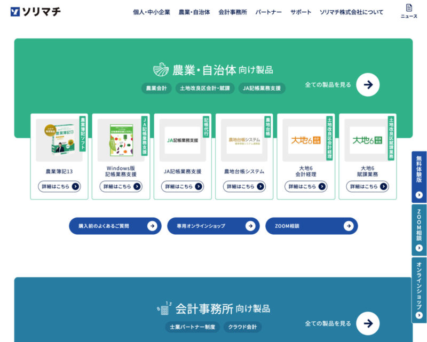Click the 農業簿記13 product name

click(x=59, y=171)
